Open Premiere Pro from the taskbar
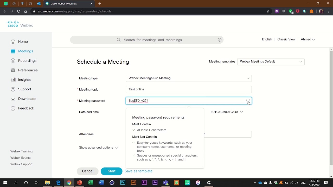This screenshot has width=333, height=187. pyautogui.click(x=144, y=183)
